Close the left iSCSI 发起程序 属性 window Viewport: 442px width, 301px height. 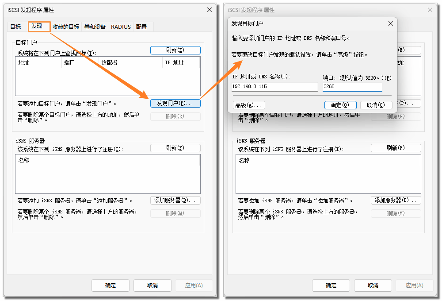click(210, 10)
